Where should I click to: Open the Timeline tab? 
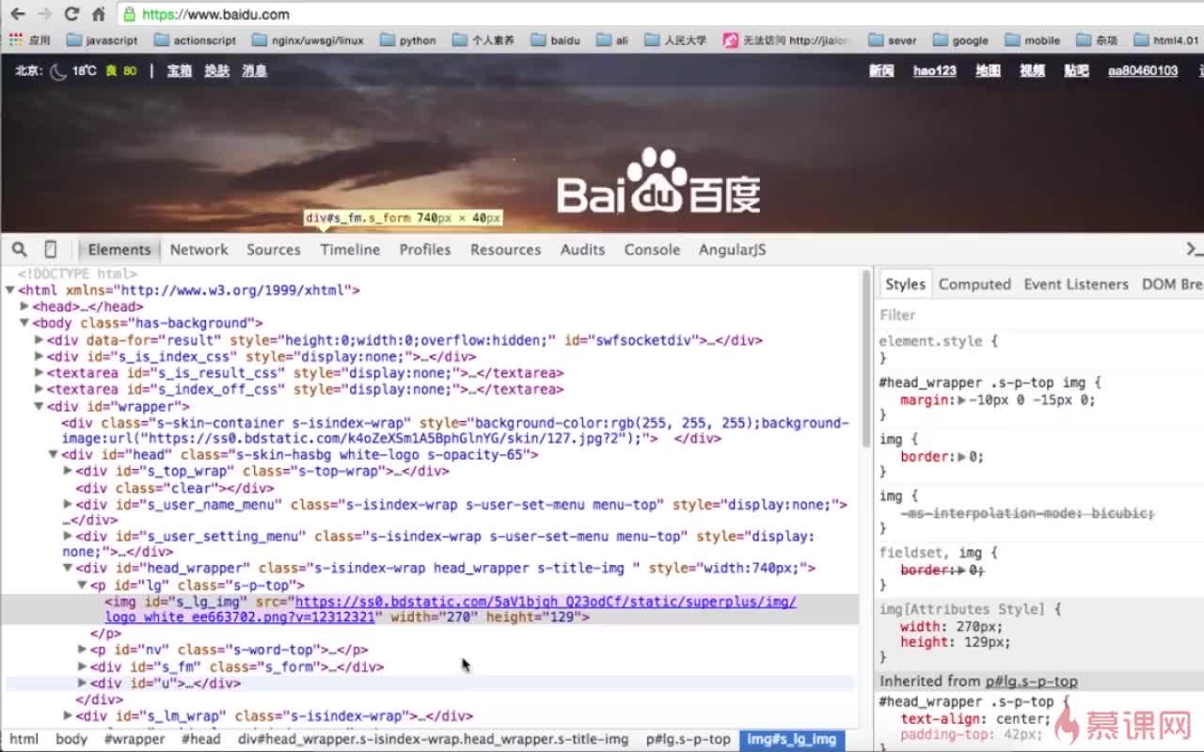point(350,249)
